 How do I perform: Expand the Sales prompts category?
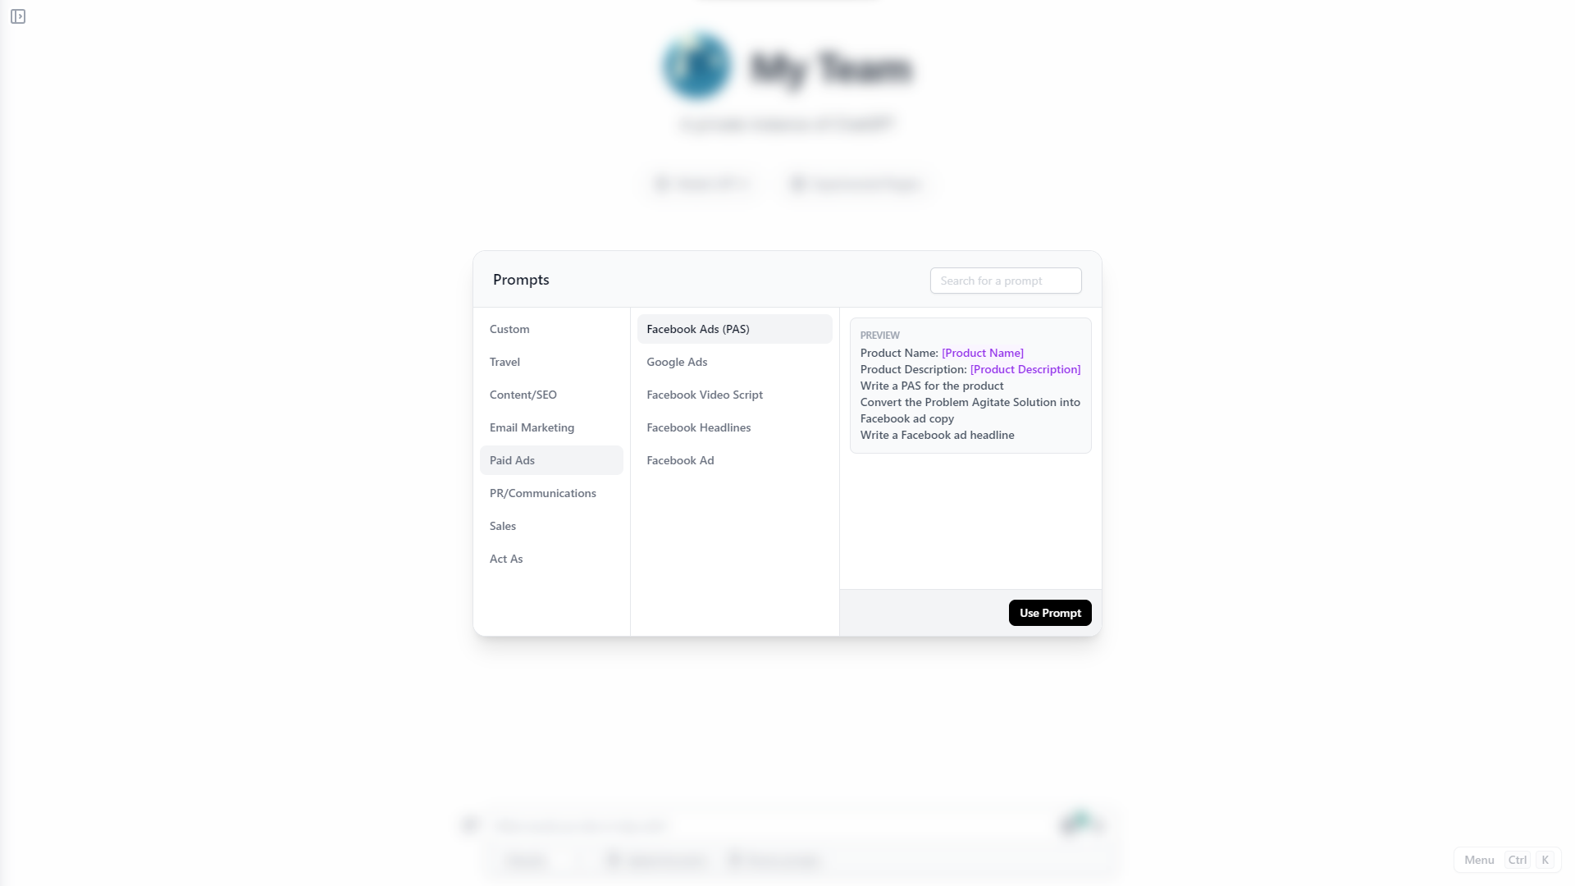click(x=502, y=525)
